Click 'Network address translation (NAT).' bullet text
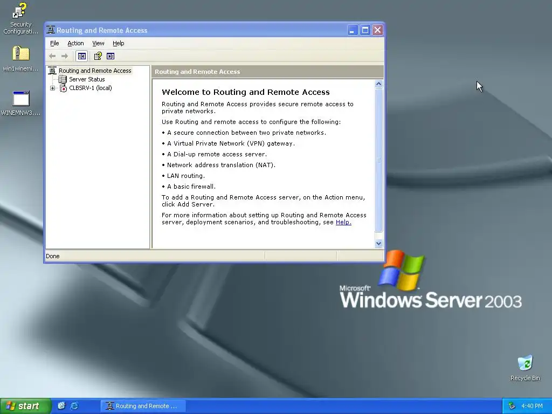 (x=221, y=165)
